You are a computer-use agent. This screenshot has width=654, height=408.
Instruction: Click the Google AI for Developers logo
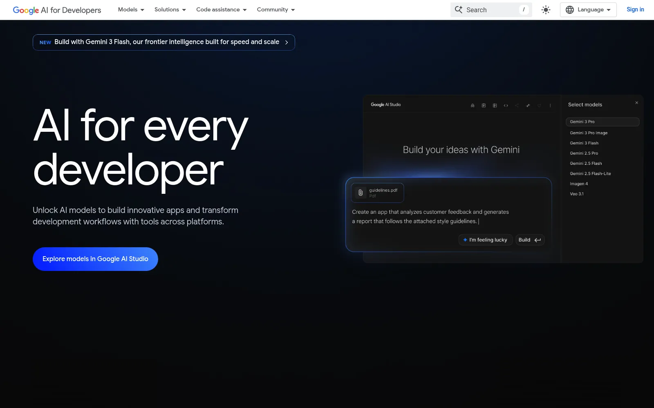coord(57,10)
